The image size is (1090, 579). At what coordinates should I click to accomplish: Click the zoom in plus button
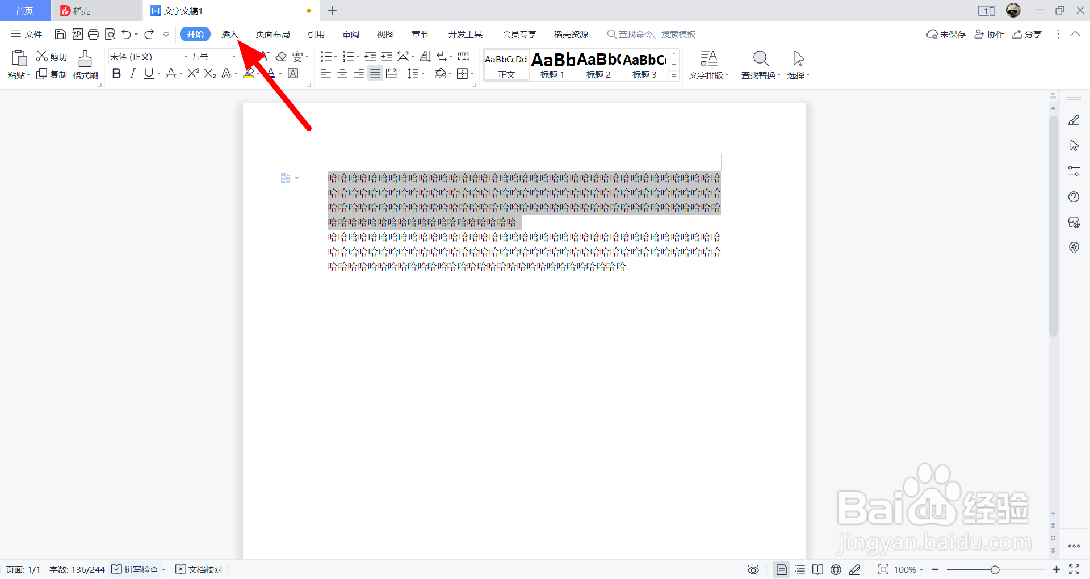tap(1056, 569)
